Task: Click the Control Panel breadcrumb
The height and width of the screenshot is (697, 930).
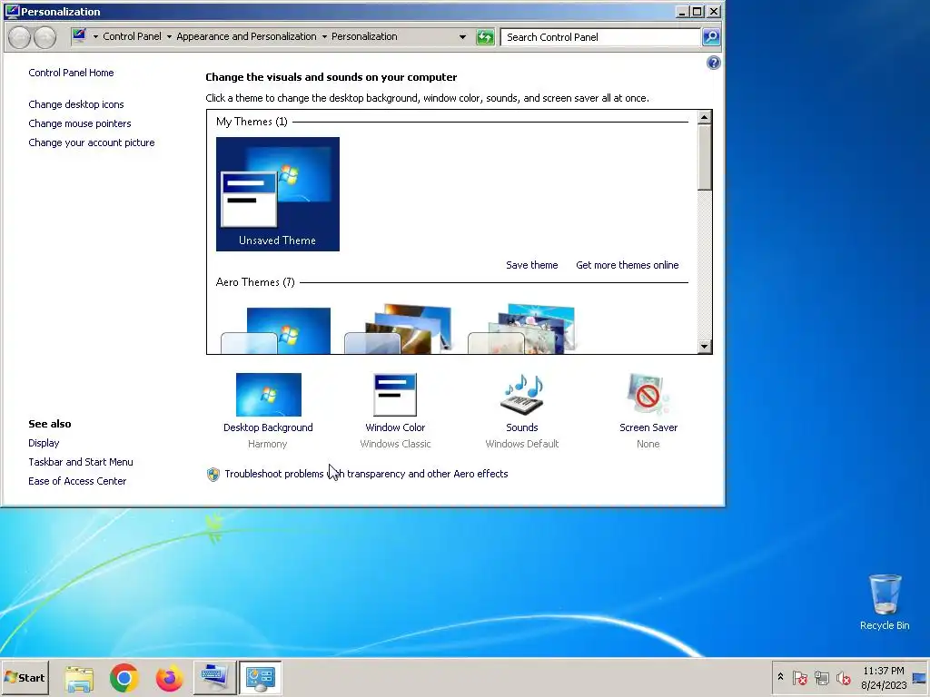Action: (132, 36)
